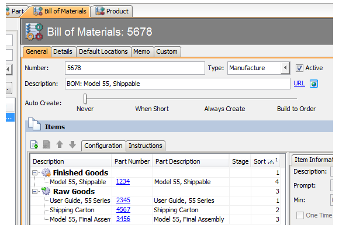The height and width of the screenshot is (228, 339).
Task: Set Auto Create to Always Create
Action: coord(224,109)
